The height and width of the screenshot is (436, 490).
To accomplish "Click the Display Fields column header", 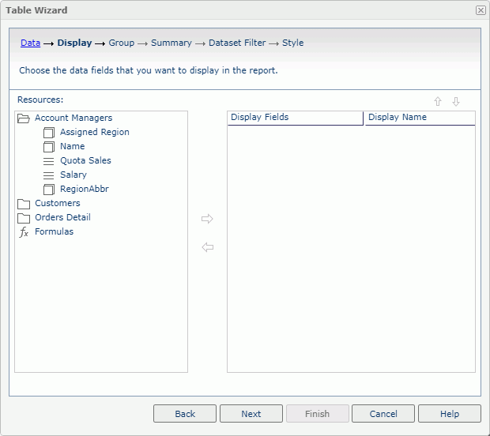I will (295, 118).
